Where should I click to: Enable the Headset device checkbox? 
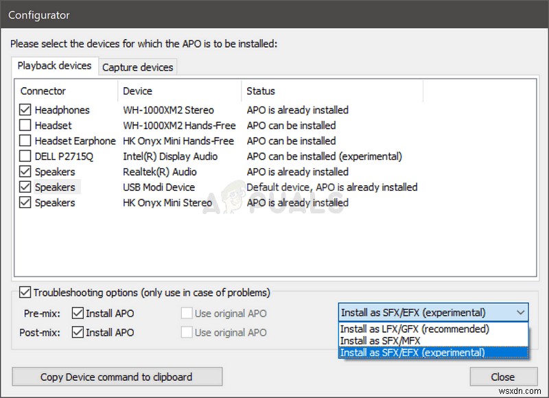point(25,125)
